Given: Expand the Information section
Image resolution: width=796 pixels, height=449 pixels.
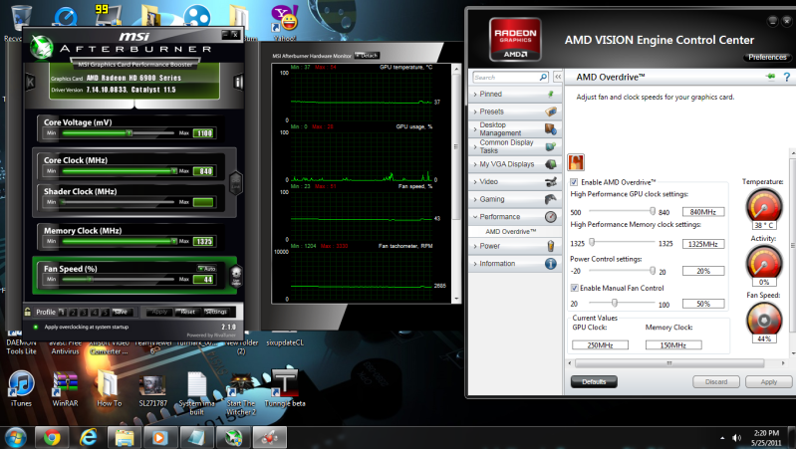Looking at the screenshot, I should [515, 263].
